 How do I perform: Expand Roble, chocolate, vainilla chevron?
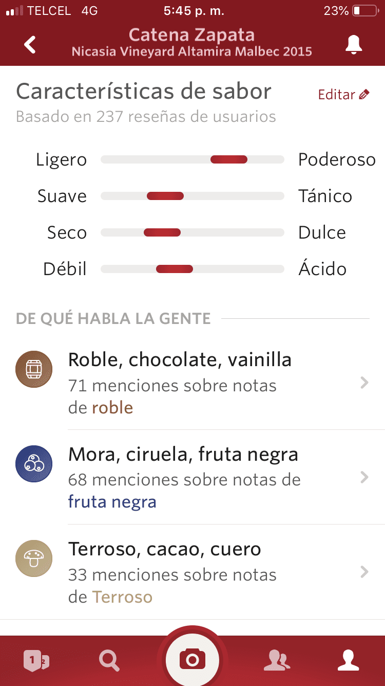point(364,383)
